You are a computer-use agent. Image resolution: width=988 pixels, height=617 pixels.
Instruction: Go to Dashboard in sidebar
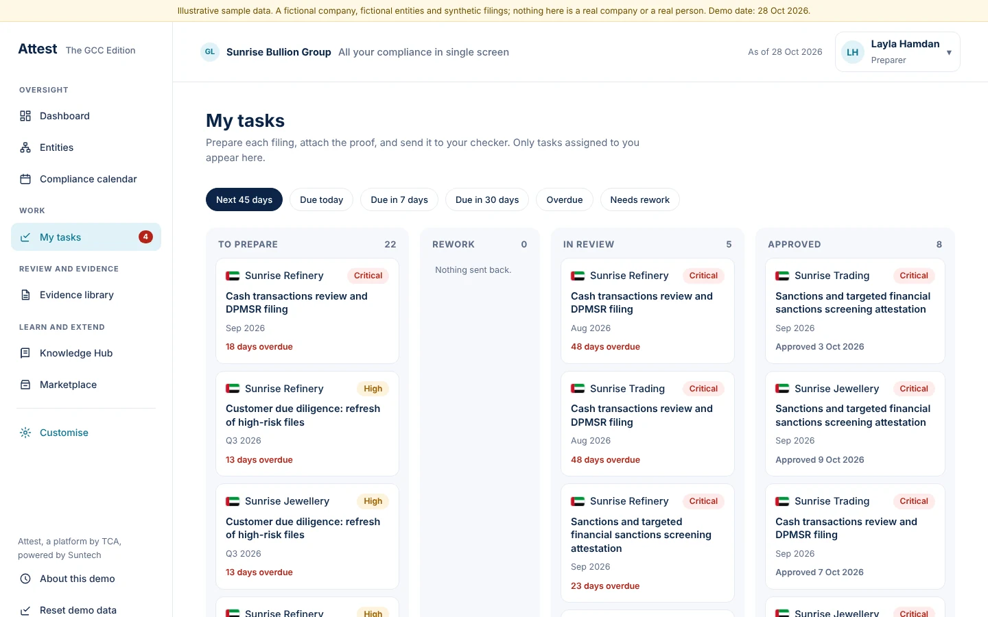pos(86,116)
